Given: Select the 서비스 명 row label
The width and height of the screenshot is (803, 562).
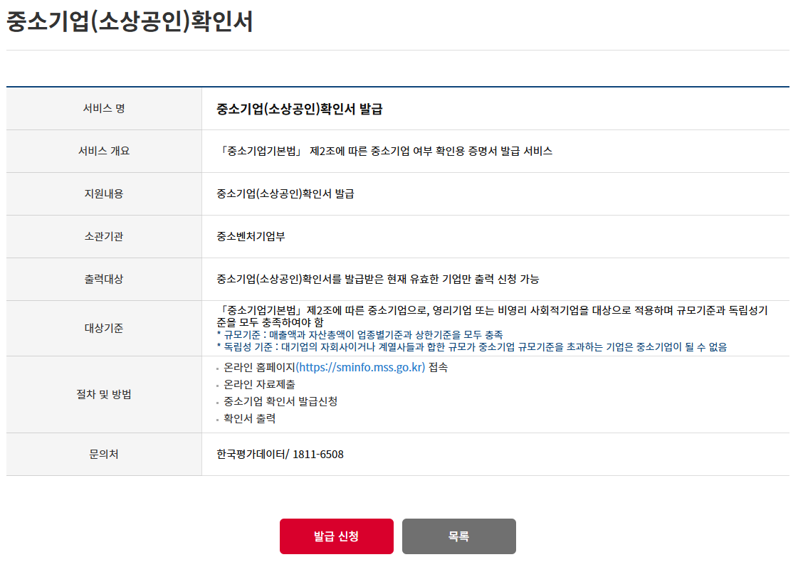Looking at the screenshot, I should point(104,109).
